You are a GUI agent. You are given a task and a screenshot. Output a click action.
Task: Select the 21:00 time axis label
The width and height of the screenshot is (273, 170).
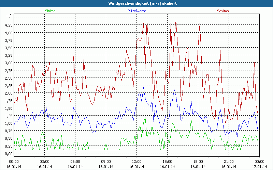[x=229, y=161]
